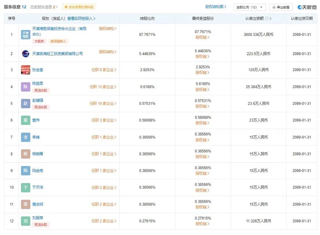Click the blue 李 avatar for 李峰
Screen dimensions: 320x235
coord(26,137)
